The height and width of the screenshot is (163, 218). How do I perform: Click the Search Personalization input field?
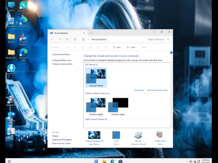click(x=158, y=40)
